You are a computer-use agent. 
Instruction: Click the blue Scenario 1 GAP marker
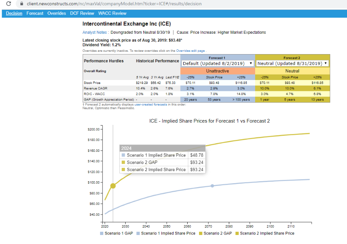pyautogui.click(x=212, y=186)
